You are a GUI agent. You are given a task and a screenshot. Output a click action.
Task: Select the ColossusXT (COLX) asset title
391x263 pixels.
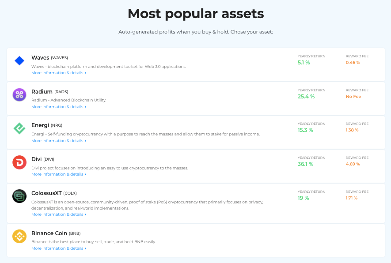coord(54,193)
